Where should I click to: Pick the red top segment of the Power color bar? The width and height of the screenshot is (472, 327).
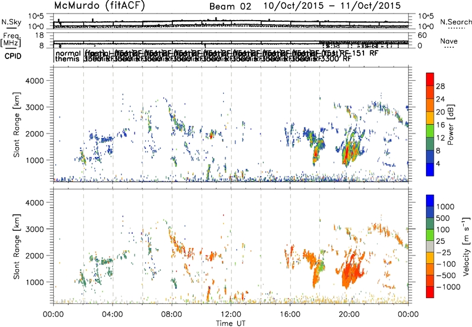pyautogui.click(x=430, y=80)
